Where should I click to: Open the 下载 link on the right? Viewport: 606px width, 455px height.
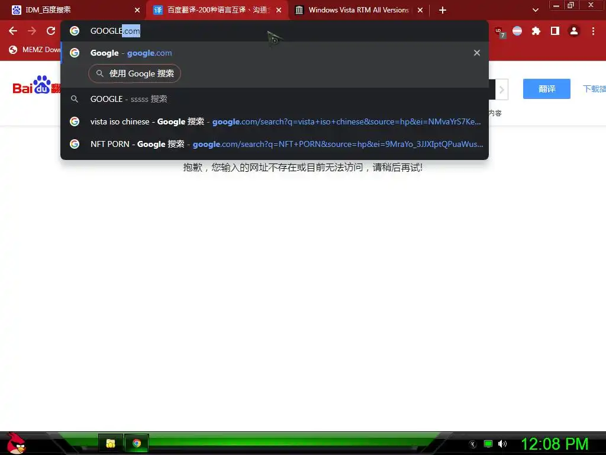(594, 89)
